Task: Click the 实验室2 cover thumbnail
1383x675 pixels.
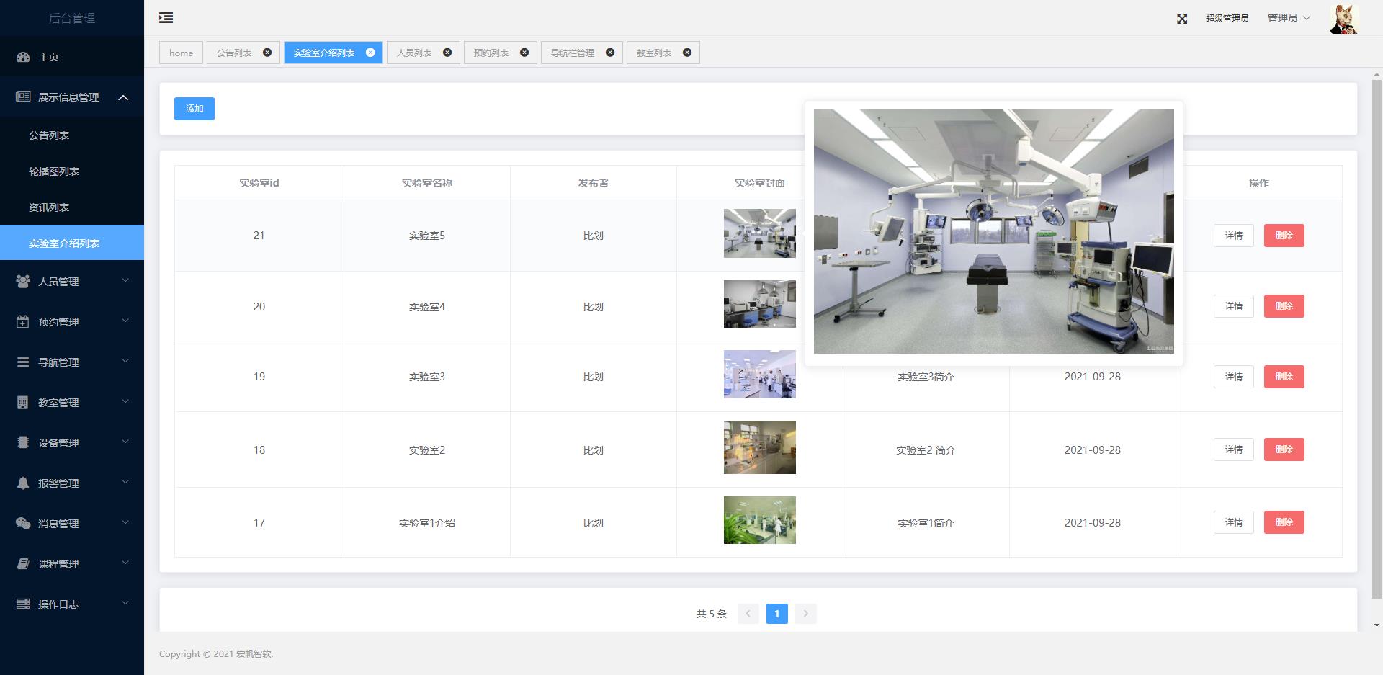Action: (760, 447)
